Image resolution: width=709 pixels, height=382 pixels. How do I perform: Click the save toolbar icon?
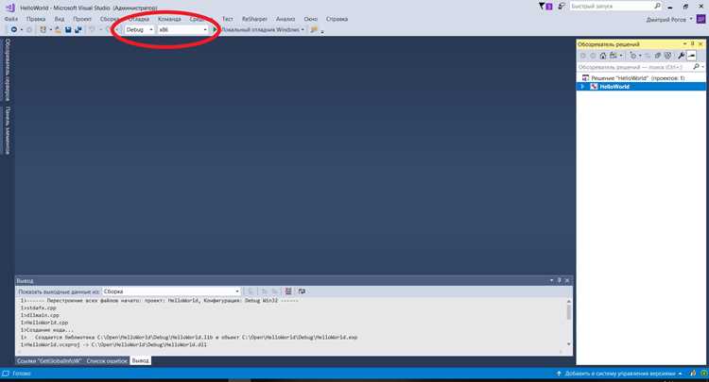(68, 29)
